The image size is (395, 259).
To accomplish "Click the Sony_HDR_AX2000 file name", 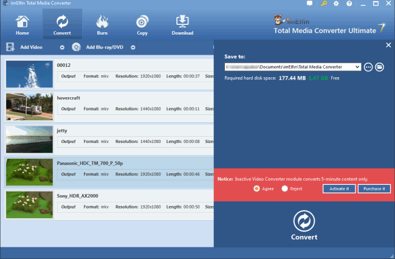I will click(78, 196).
